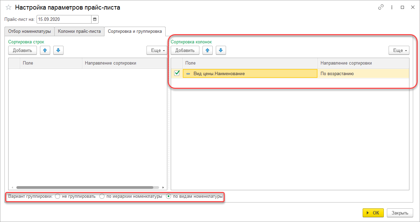Move row sort item up

pyautogui.click(x=45, y=50)
